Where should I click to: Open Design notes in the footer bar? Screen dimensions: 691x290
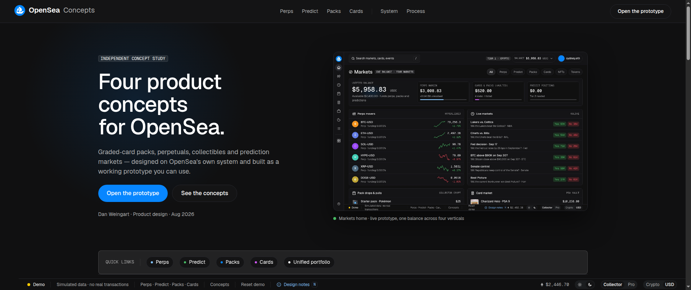pos(297,285)
